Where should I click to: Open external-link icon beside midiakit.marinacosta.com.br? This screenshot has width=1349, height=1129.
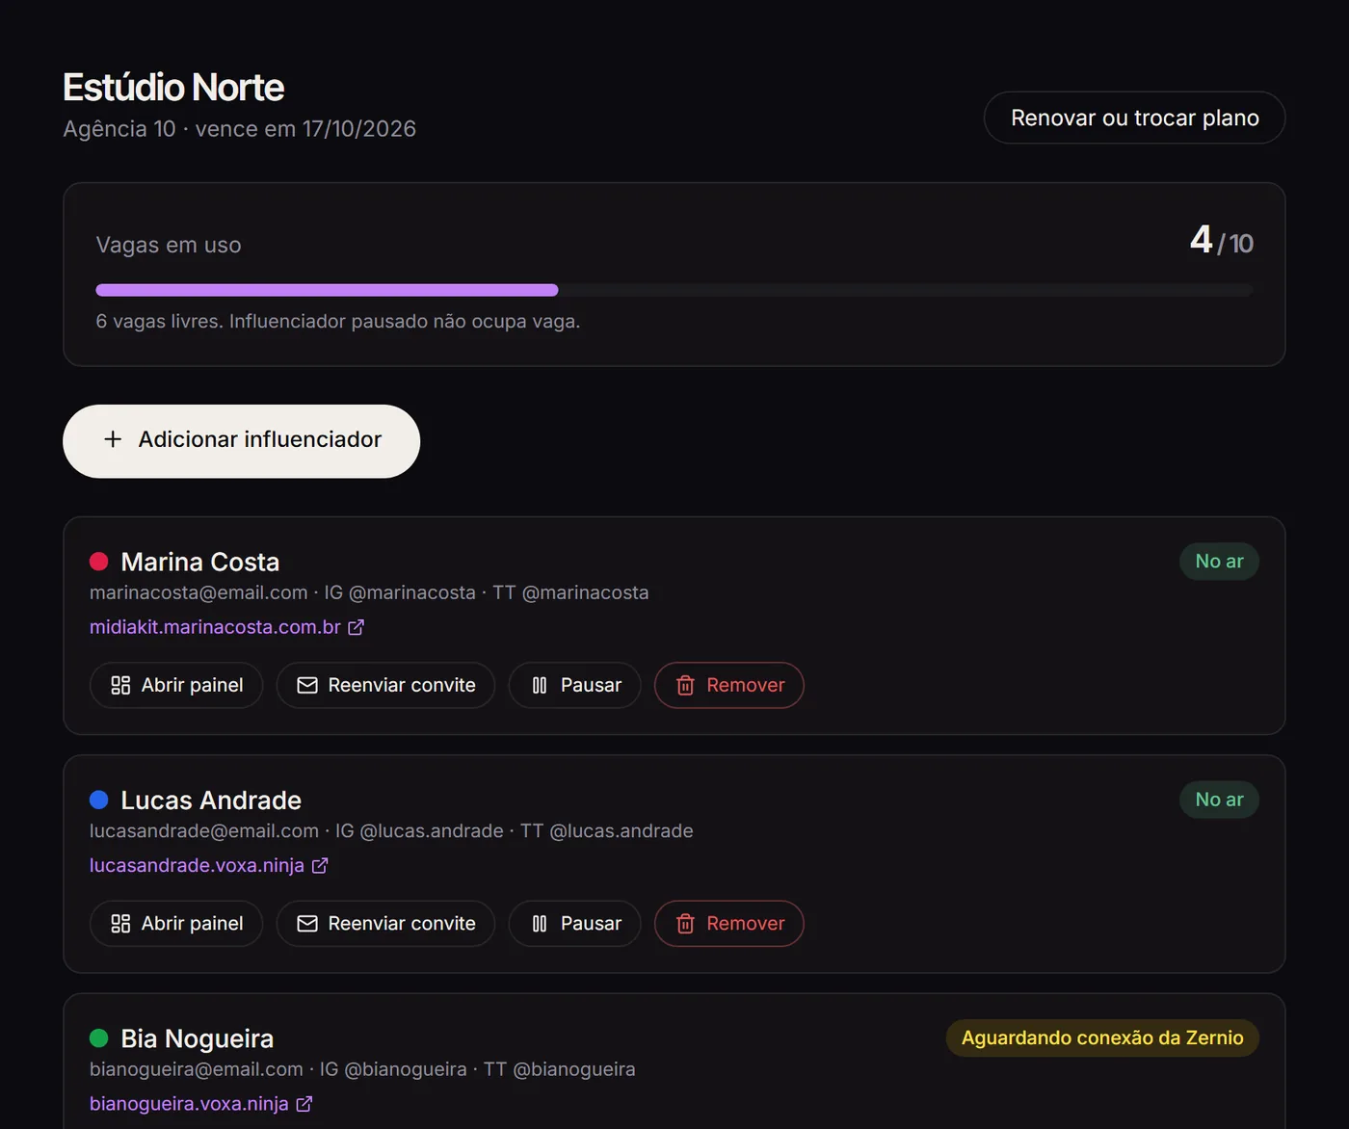click(x=356, y=627)
